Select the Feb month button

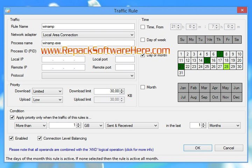(x=194, y=88)
